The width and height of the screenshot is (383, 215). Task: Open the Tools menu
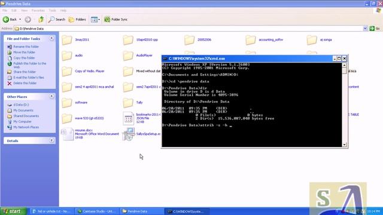pos(52,11)
